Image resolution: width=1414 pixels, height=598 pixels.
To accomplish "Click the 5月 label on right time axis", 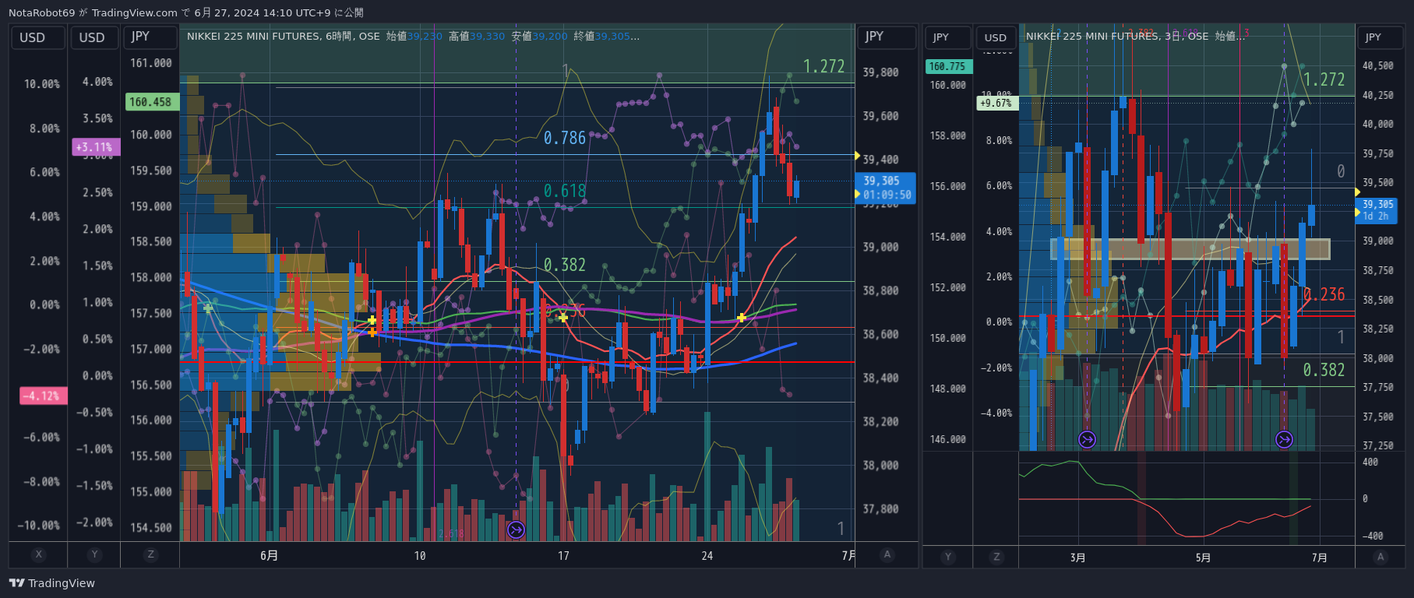I will coord(1204,558).
